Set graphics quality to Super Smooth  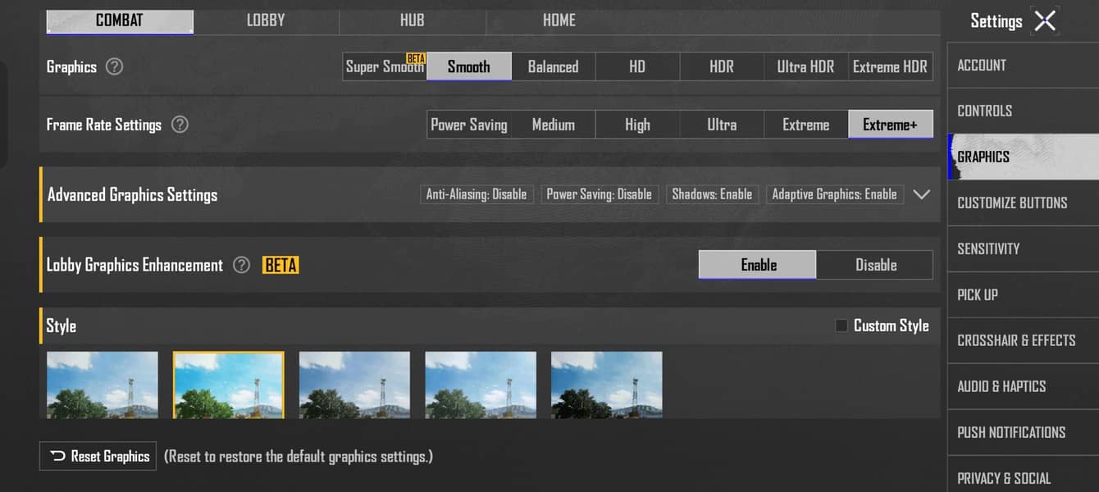385,66
